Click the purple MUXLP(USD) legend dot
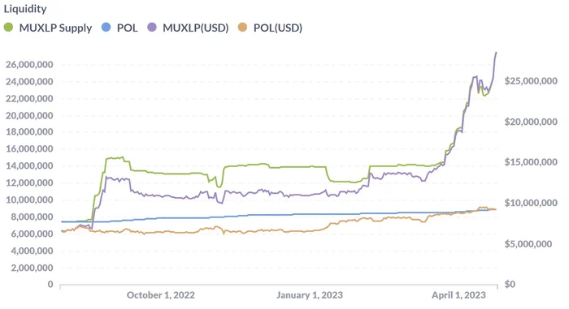 [x=152, y=27]
